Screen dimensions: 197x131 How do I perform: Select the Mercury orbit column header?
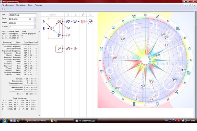68,15
